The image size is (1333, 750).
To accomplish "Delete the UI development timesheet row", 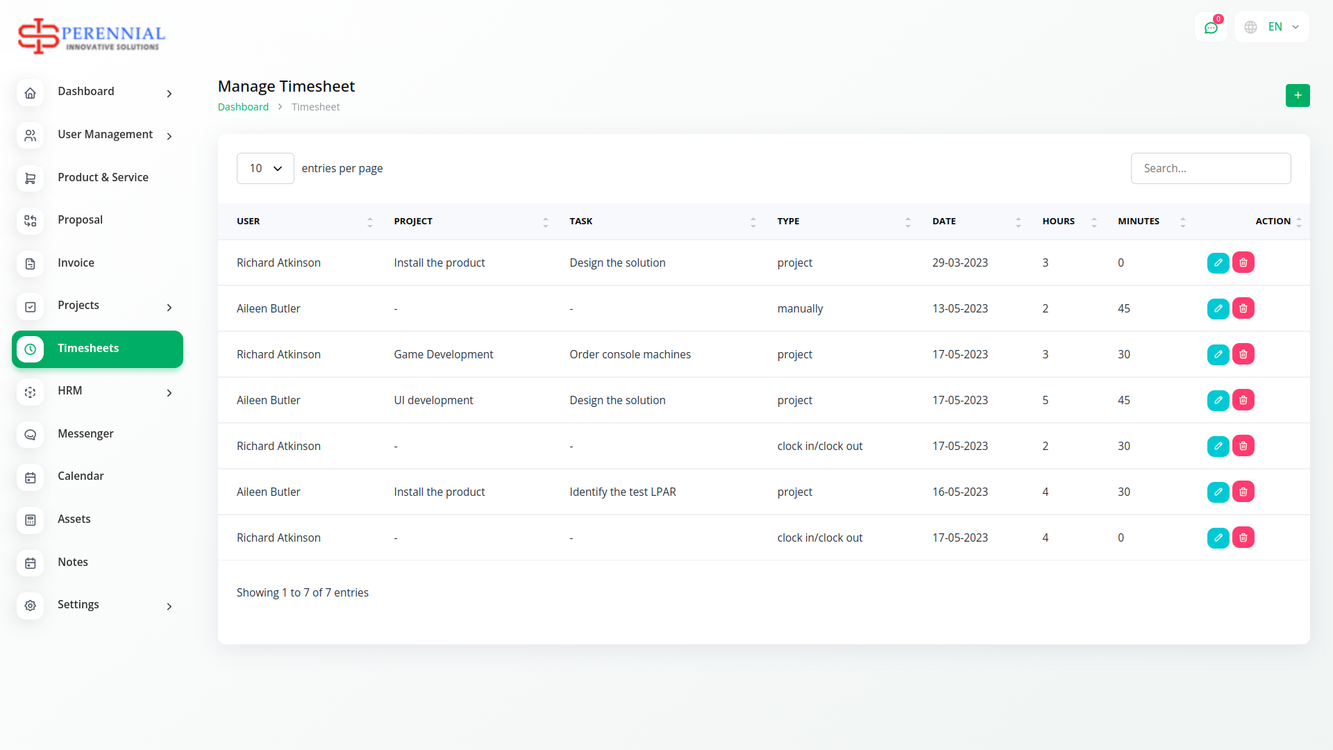I will point(1243,400).
